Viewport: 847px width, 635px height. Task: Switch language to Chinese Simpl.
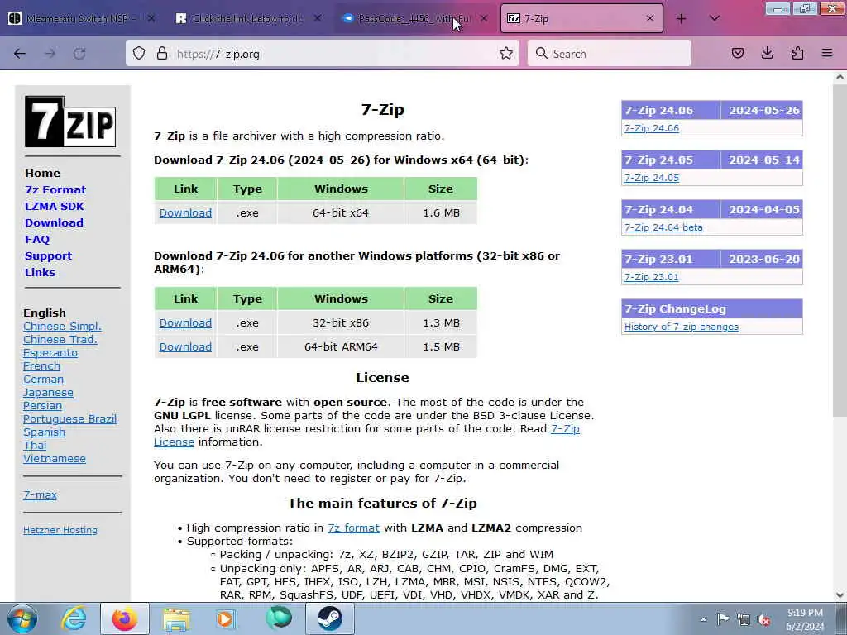click(x=62, y=326)
